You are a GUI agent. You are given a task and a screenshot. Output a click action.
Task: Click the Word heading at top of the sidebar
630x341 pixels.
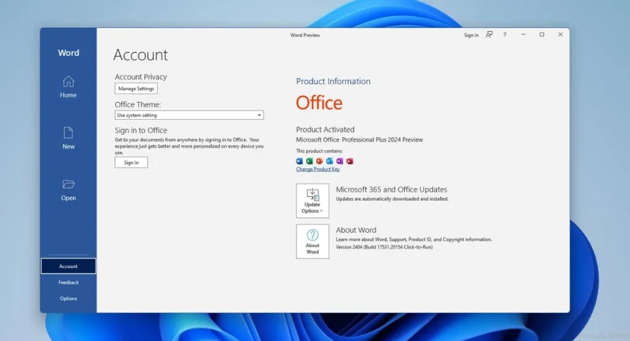[68, 53]
